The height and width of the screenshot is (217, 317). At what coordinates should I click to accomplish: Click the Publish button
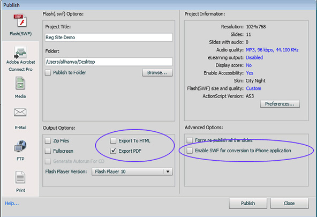pyautogui.click(x=248, y=203)
